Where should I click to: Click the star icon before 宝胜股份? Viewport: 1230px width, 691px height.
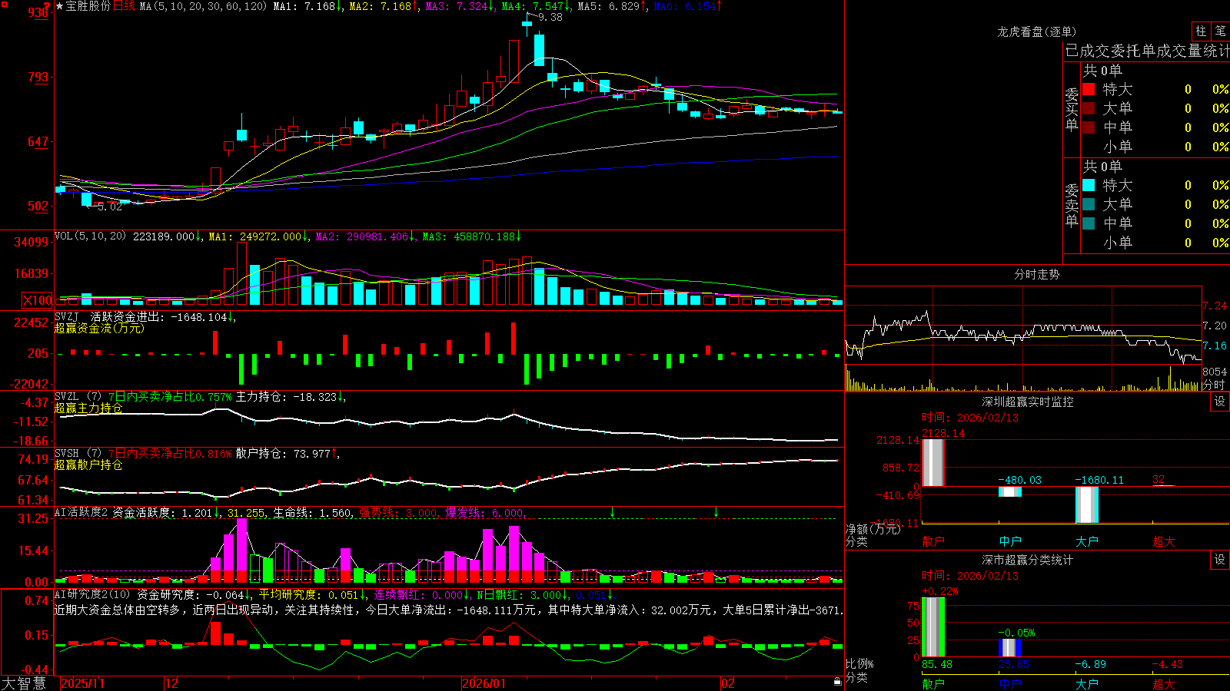click(x=60, y=6)
